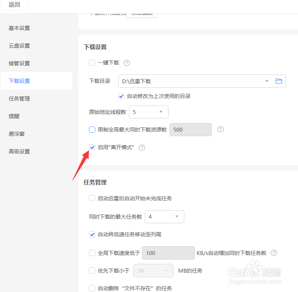The height and width of the screenshot is (292, 298).
Task: Open help for 限制全局最大同时下载资源数
Action: coord(220,129)
